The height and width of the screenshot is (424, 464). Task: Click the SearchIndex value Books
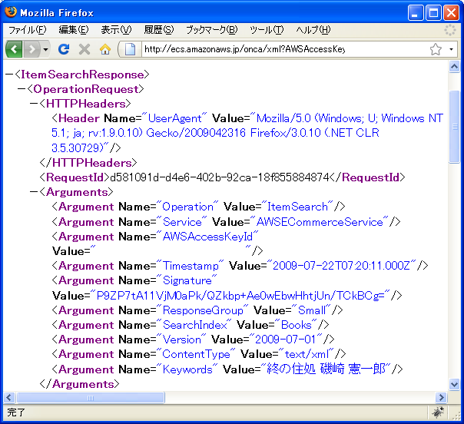coord(296,325)
